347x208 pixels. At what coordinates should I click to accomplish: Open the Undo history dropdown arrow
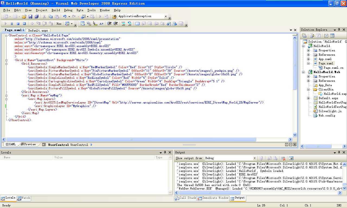coord(69,17)
